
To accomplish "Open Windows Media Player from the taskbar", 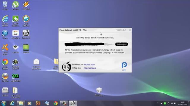I will tap(29, 103).
